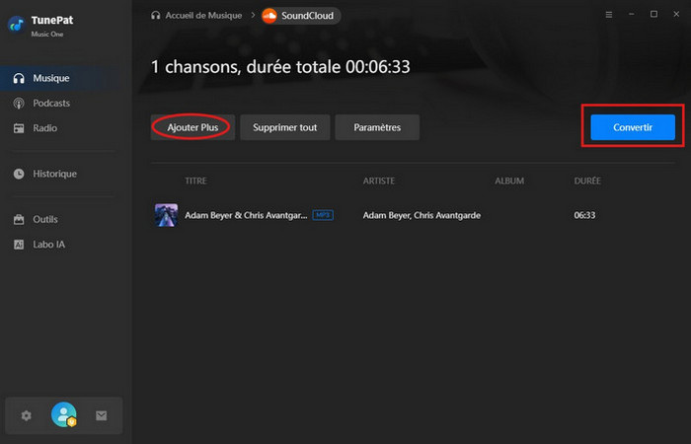Click the track album art thumbnail

point(166,214)
